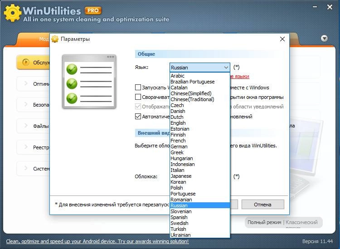The width and height of the screenshot is (340, 249).
Task: Pick Estonian from the dropdown list
Action: [x=200, y=129]
